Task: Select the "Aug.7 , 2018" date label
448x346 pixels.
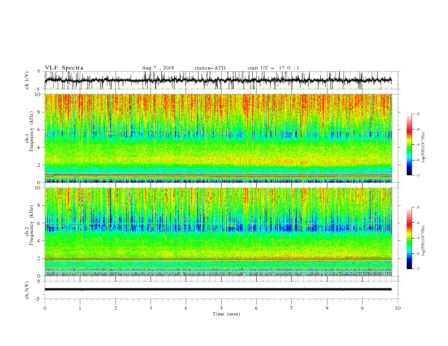Action: (x=158, y=68)
